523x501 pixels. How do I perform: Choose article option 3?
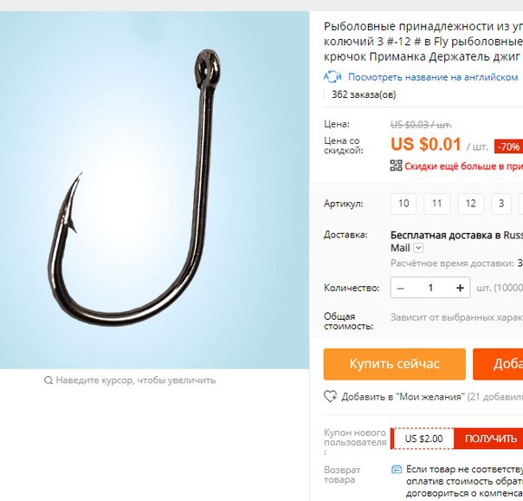tap(501, 204)
